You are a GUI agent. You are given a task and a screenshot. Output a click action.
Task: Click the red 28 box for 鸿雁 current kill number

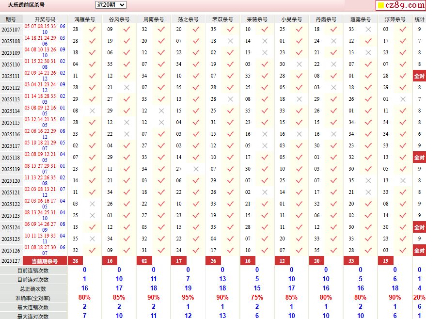[x=75, y=261]
